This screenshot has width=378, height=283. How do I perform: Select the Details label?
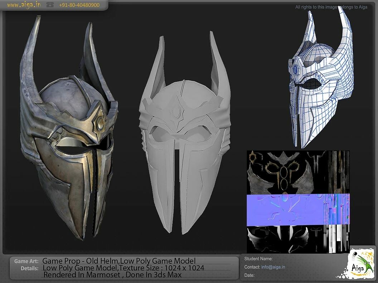tap(31, 268)
